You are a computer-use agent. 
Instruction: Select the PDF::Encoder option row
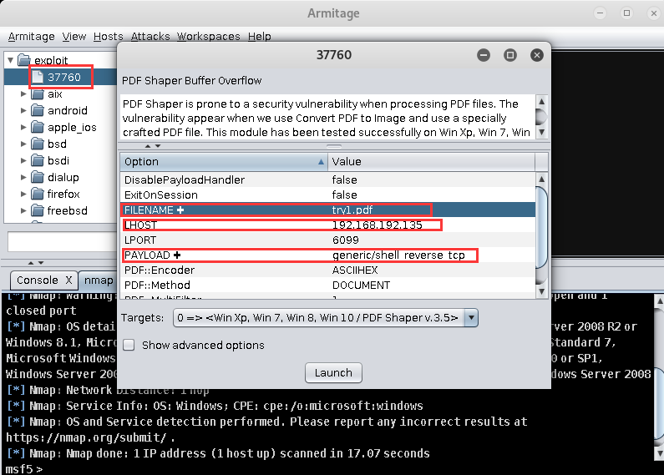tap(327, 270)
